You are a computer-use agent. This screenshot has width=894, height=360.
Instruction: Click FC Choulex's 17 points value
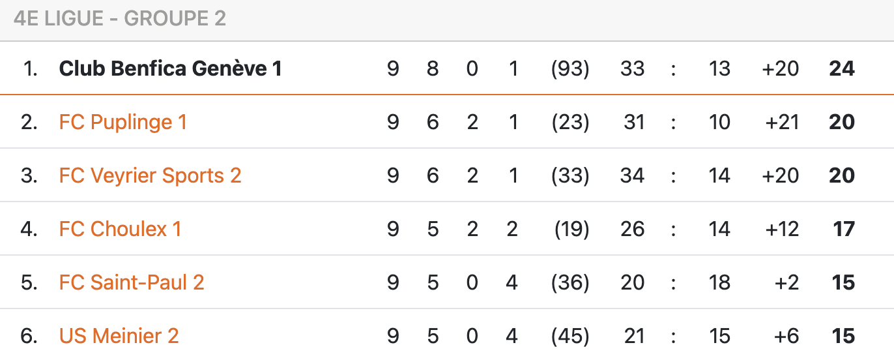tap(843, 229)
